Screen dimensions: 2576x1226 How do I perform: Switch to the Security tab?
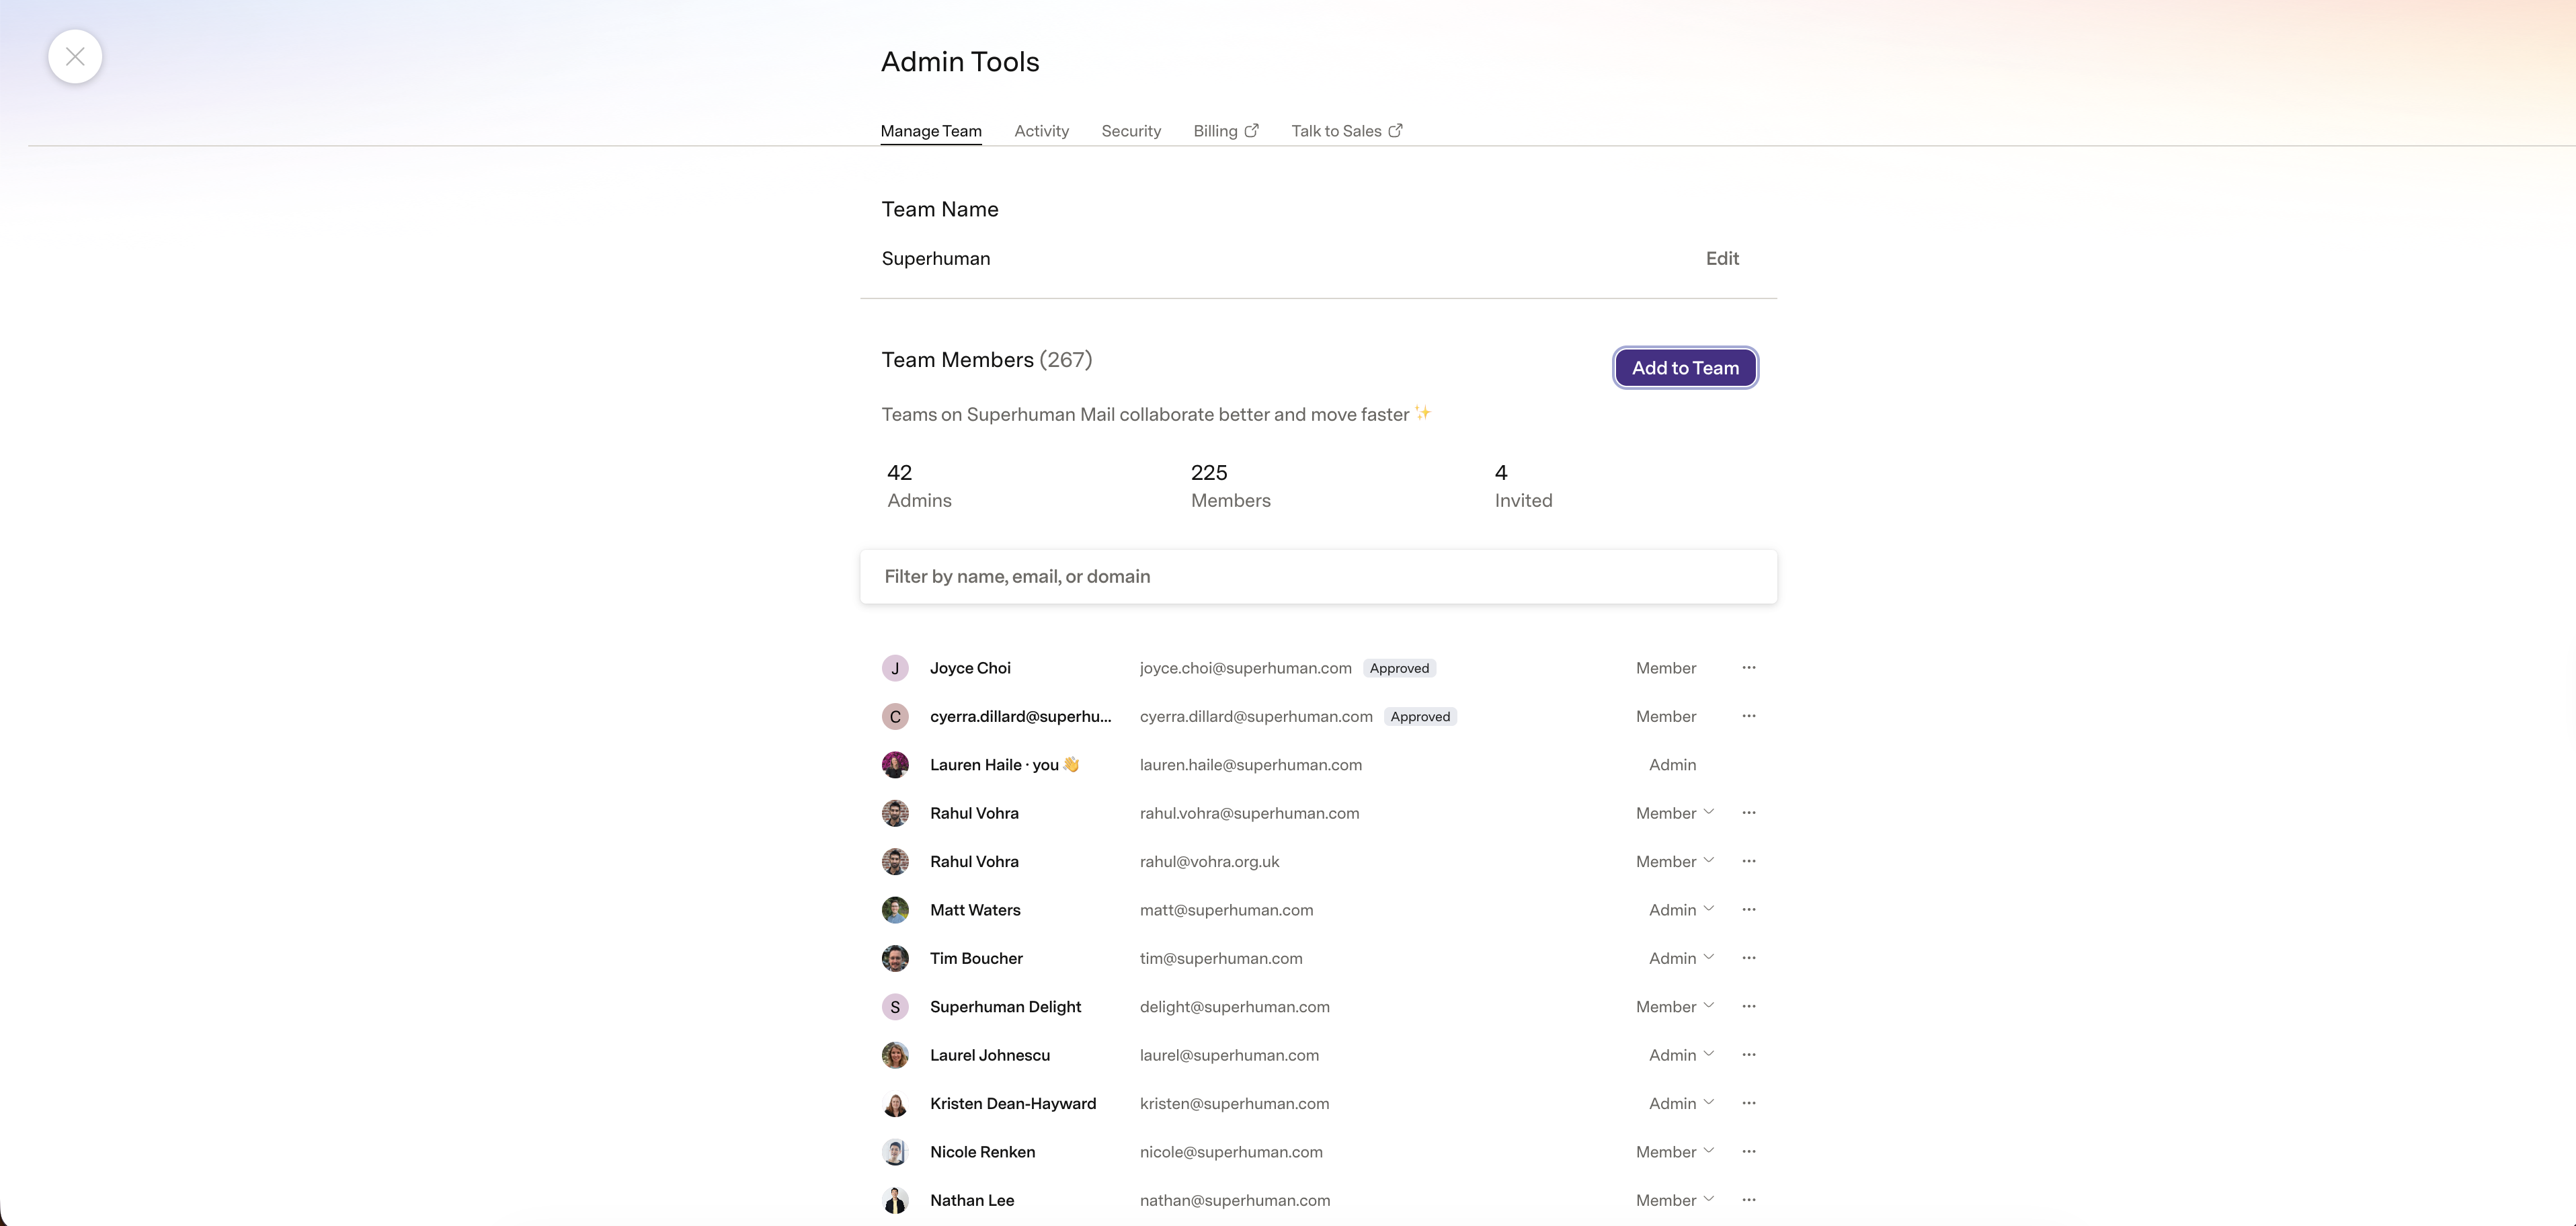pos(1131,131)
